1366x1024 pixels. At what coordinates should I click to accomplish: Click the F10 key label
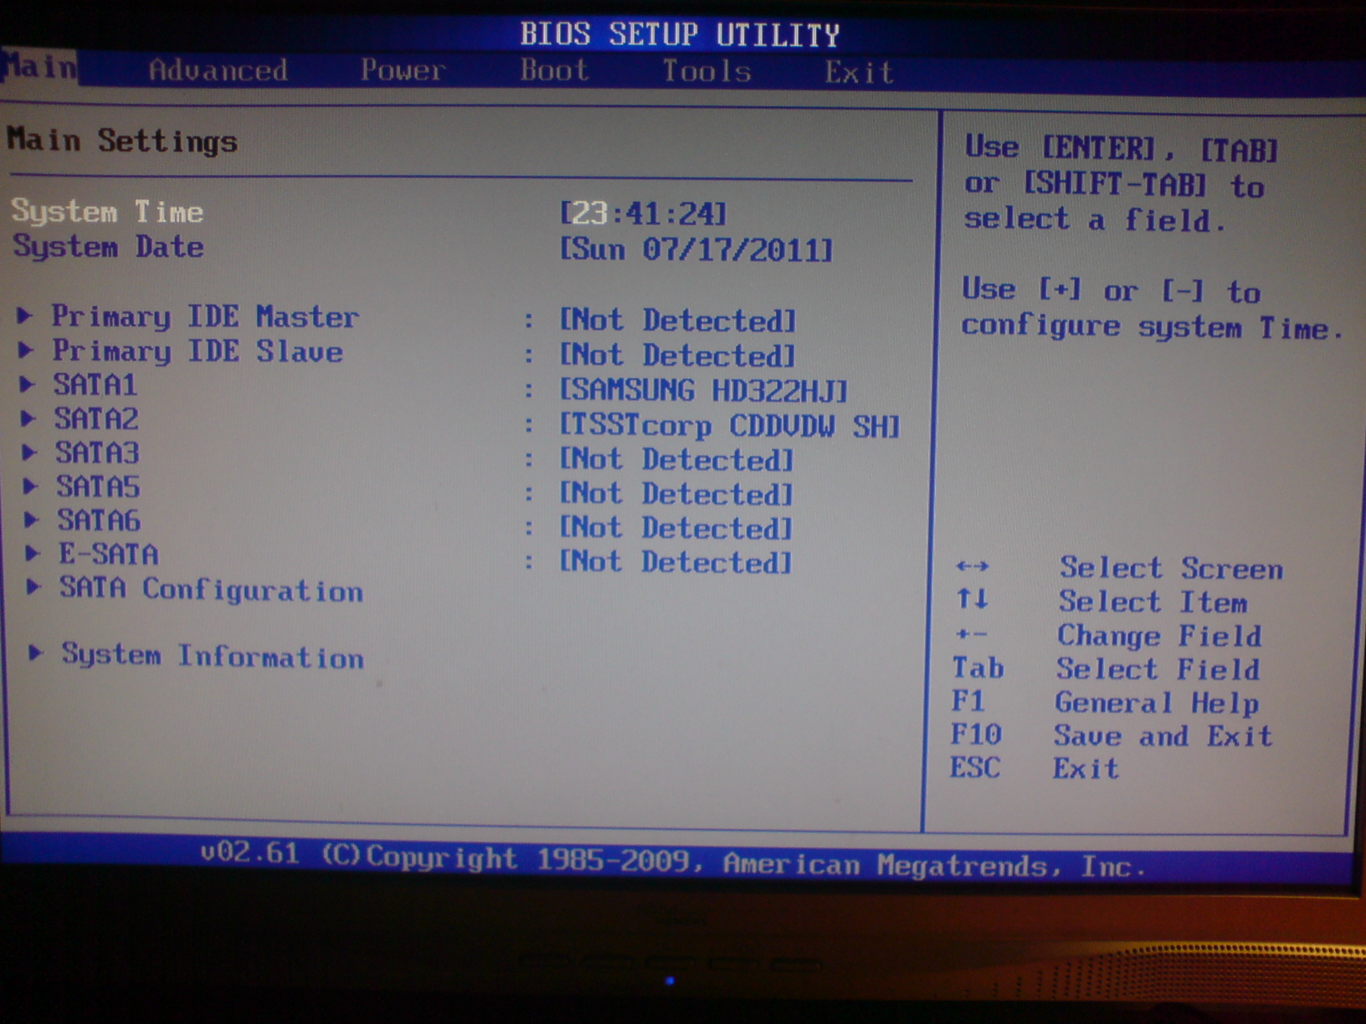pyautogui.click(x=976, y=735)
